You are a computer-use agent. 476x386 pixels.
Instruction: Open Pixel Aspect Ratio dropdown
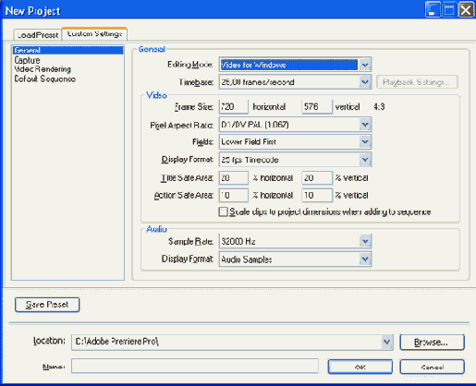pos(365,125)
